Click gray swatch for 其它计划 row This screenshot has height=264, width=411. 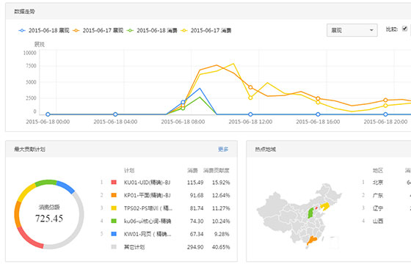(114, 247)
